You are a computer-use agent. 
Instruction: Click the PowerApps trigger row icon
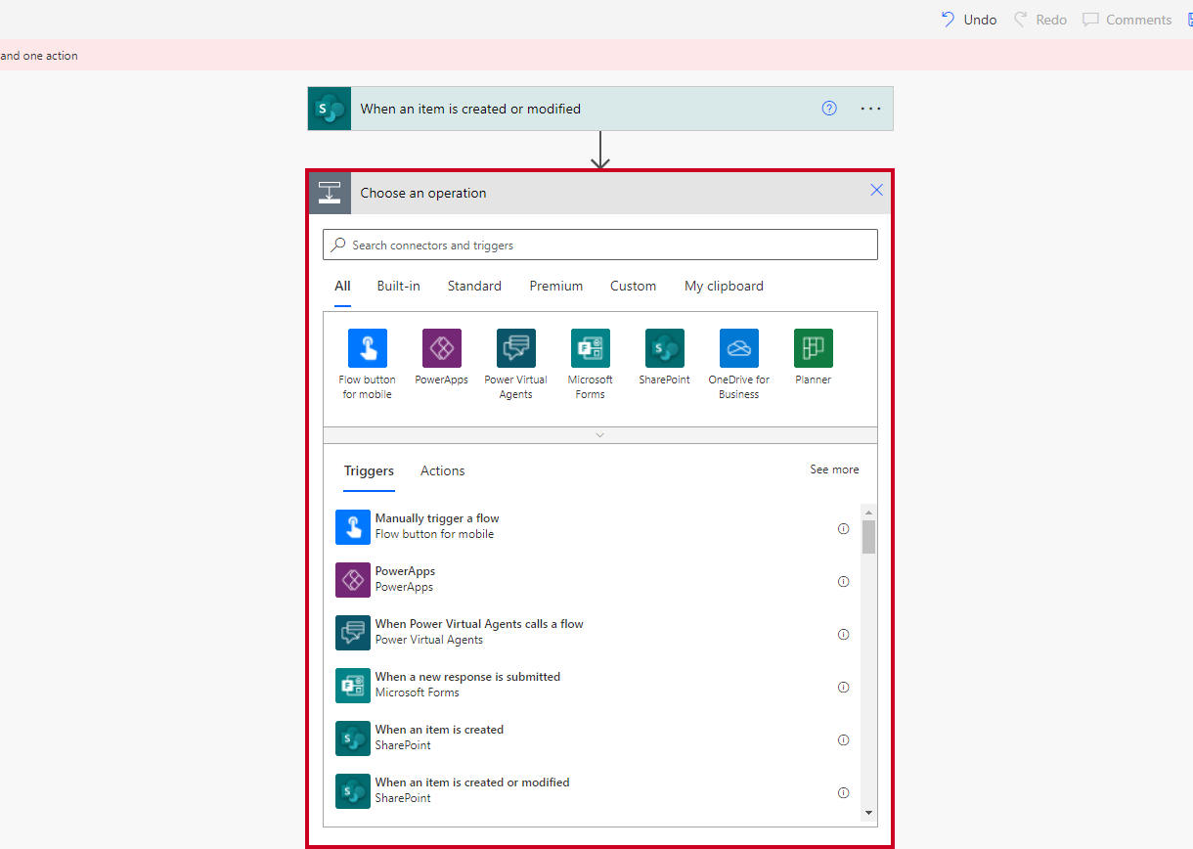click(x=353, y=580)
